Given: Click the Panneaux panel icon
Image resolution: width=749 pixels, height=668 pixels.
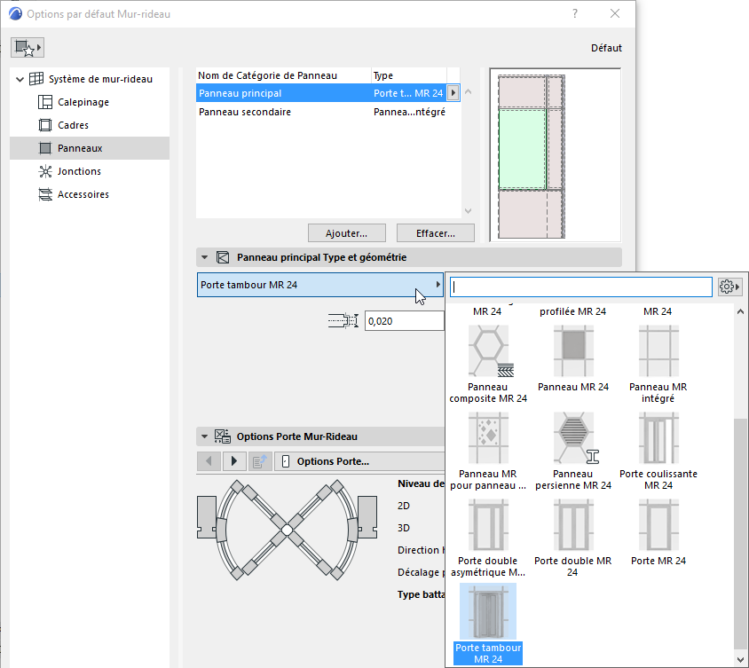Looking at the screenshot, I should 45,148.
